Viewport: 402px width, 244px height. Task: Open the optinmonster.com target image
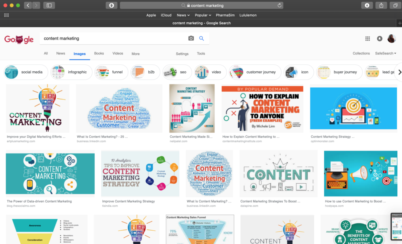pyautogui.click(x=354, y=108)
